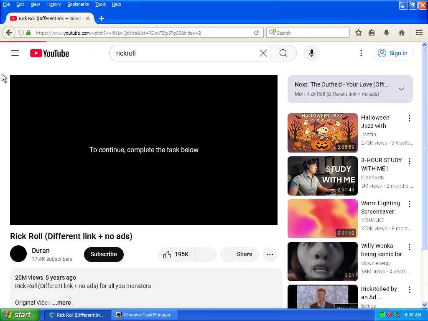Click the black video player area
The image size is (428, 321).
[144, 150]
